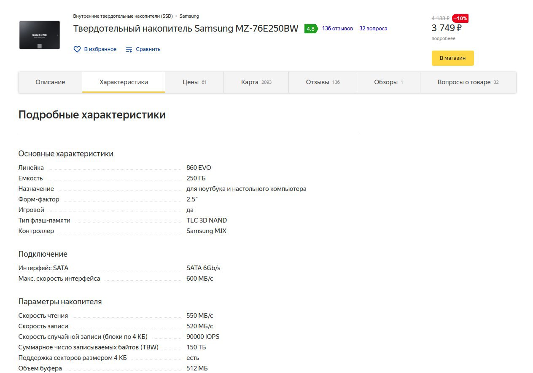The width and height of the screenshot is (533, 373).
Task: Open the Samsung SSD product thumbnail
Action: [40, 35]
